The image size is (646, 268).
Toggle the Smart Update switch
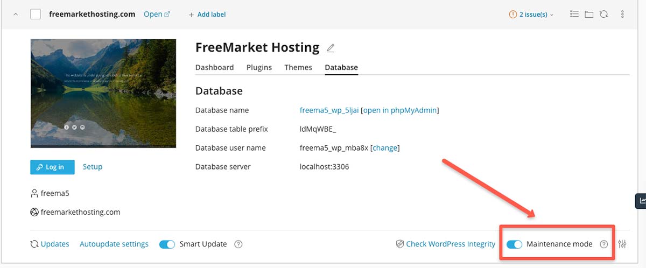pyautogui.click(x=167, y=244)
